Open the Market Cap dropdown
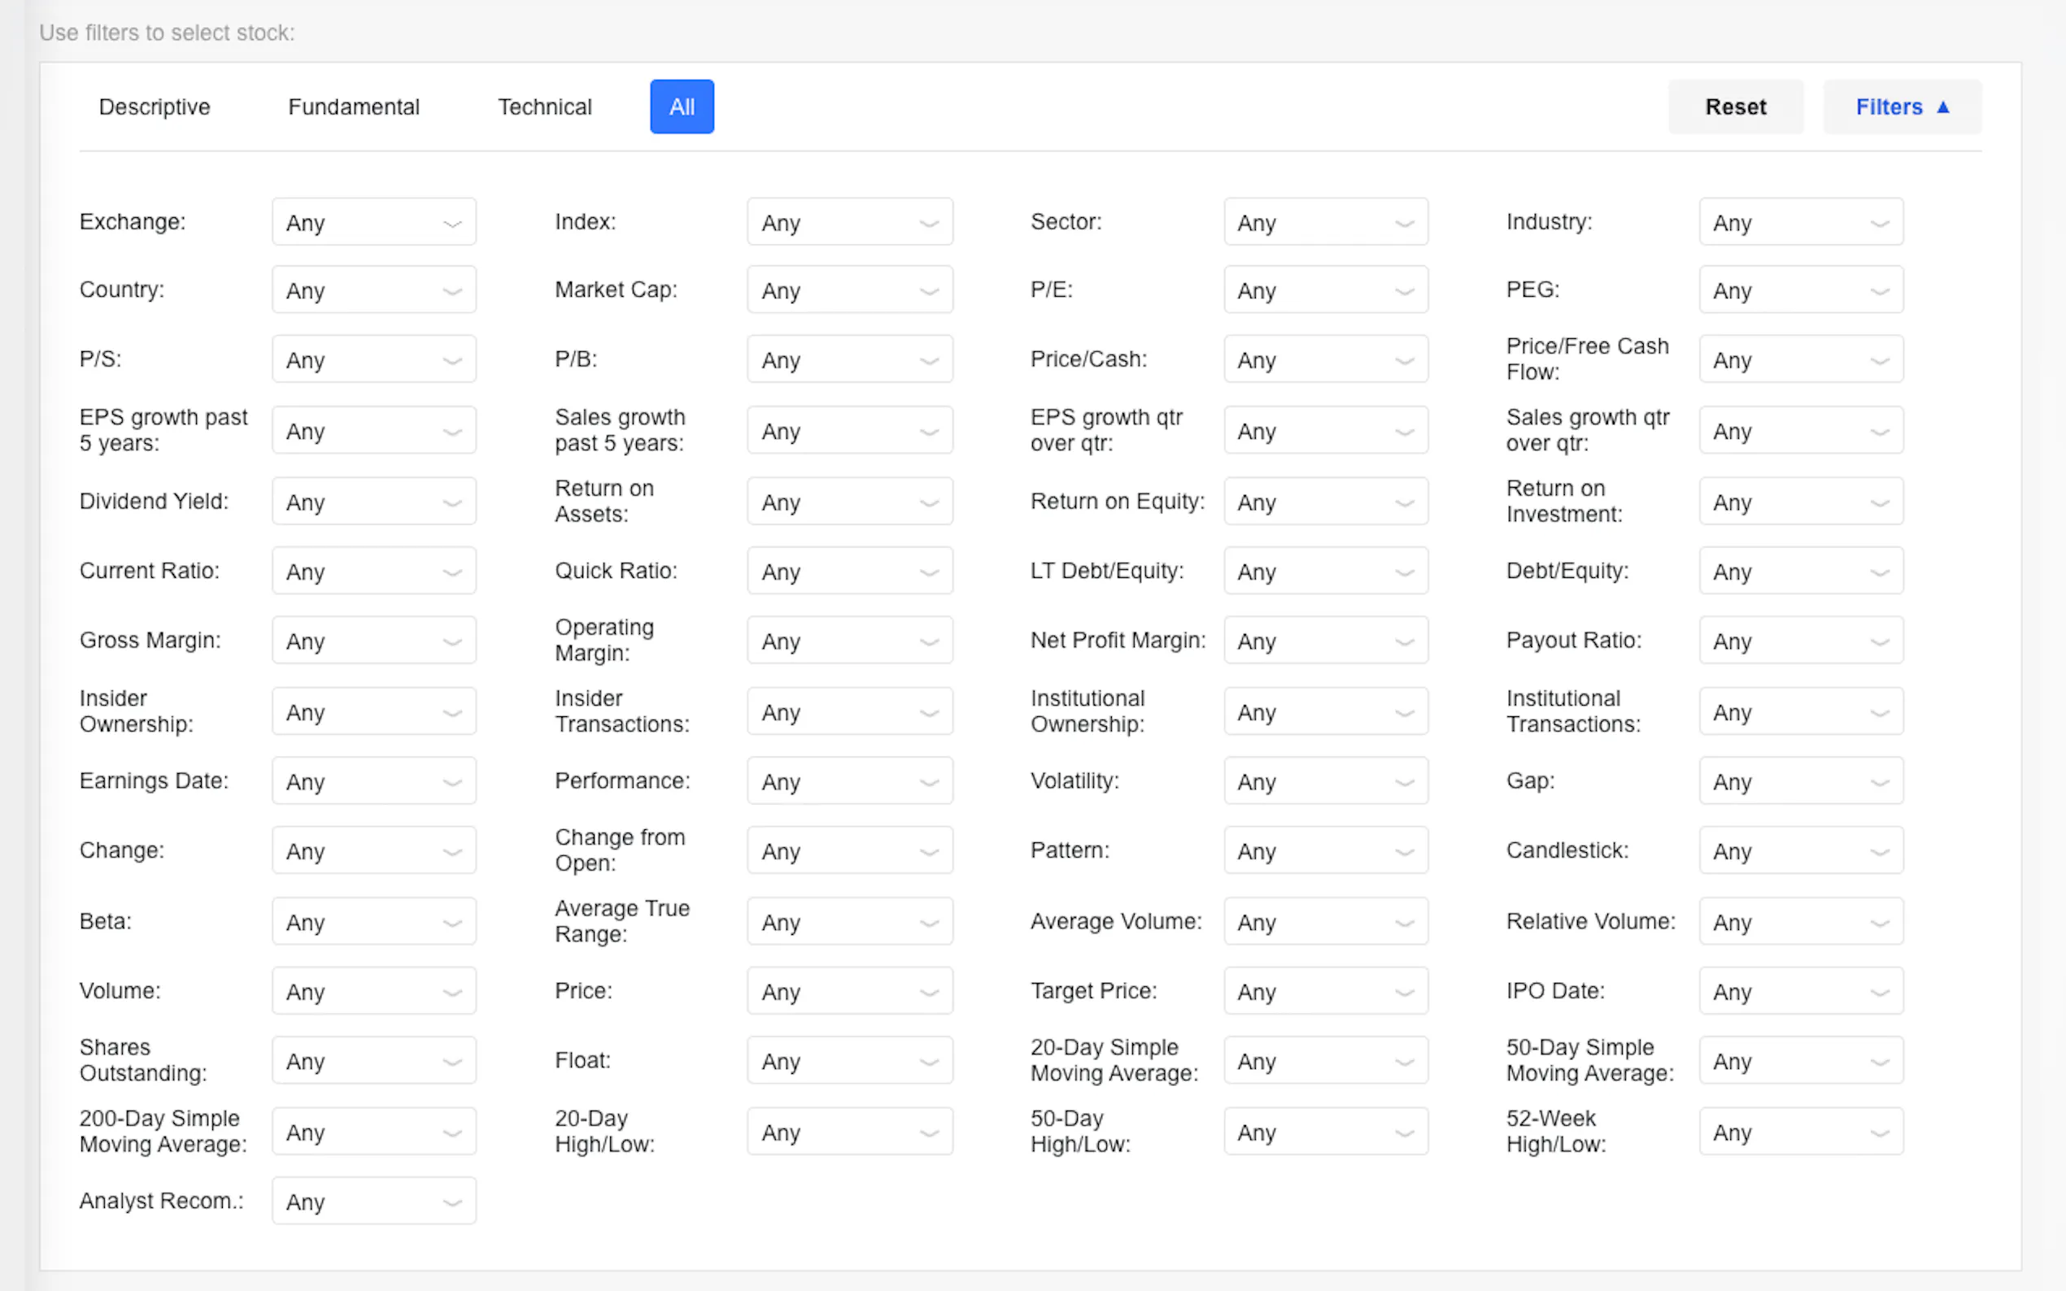 [x=849, y=290]
